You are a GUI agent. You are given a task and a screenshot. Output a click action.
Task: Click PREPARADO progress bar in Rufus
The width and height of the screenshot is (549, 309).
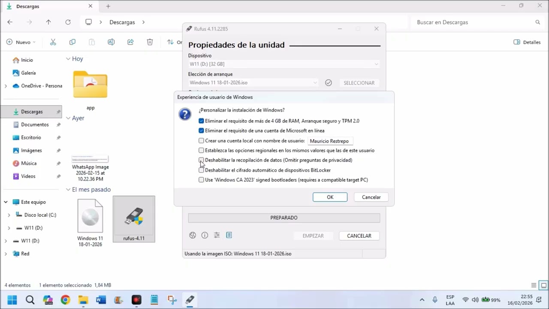pyautogui.click(x=284, y=218)
